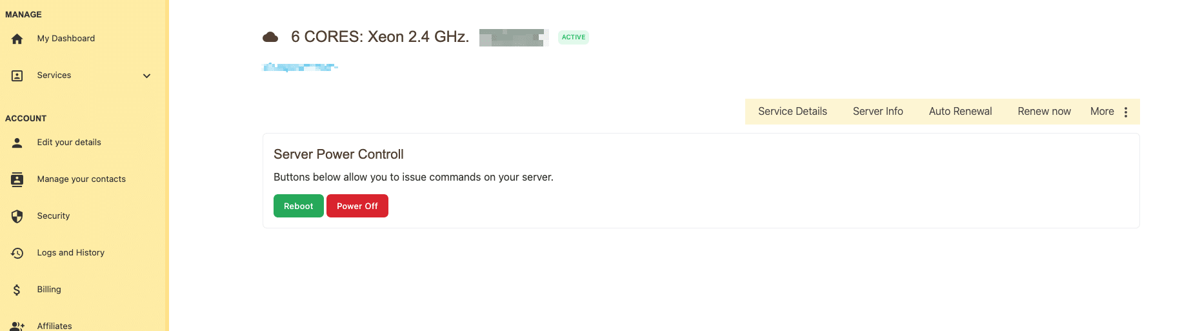
Task: Open the More three-dot menu
Action: 1126,112
